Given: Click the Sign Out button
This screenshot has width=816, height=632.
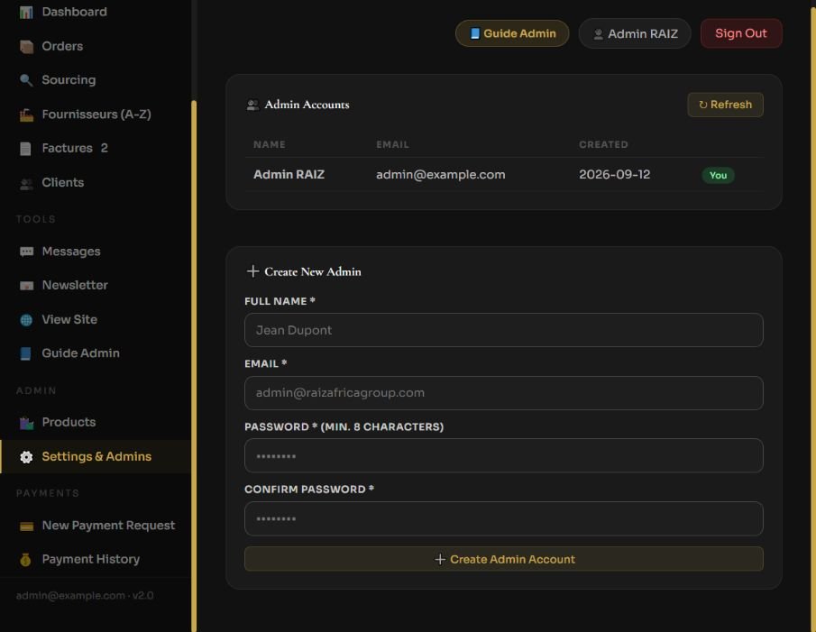Looking at the screenshot, I should (741, 33).
